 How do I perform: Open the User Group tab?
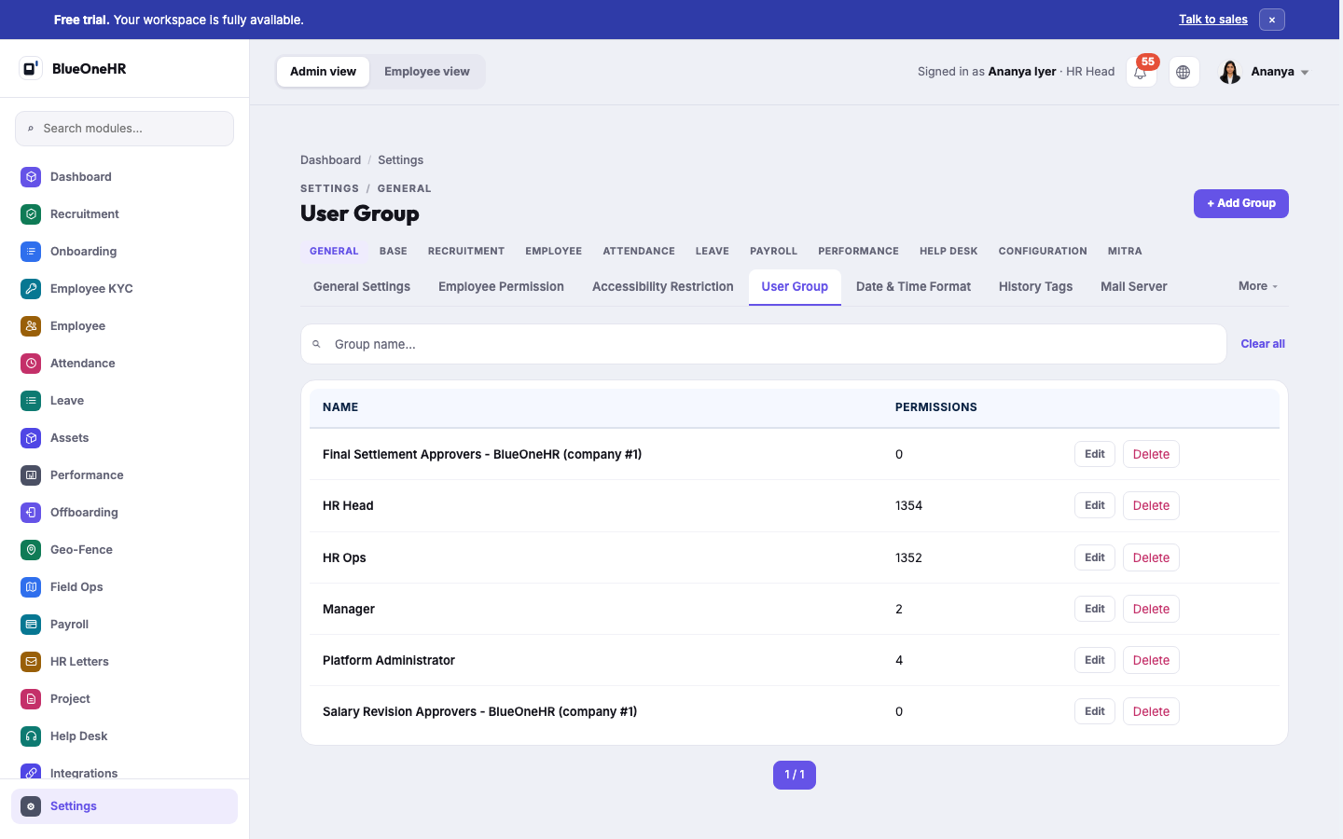pos(795,287)
